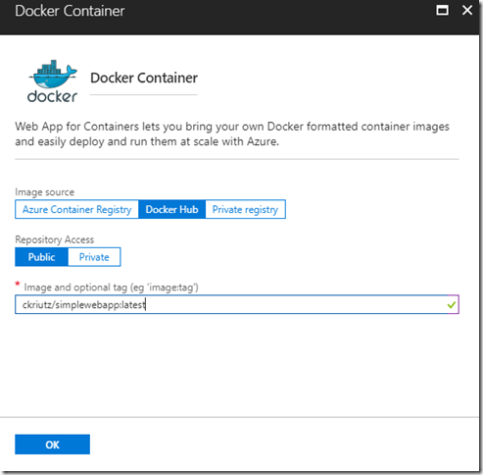Set Repository Access to Public

coord(41,257)
